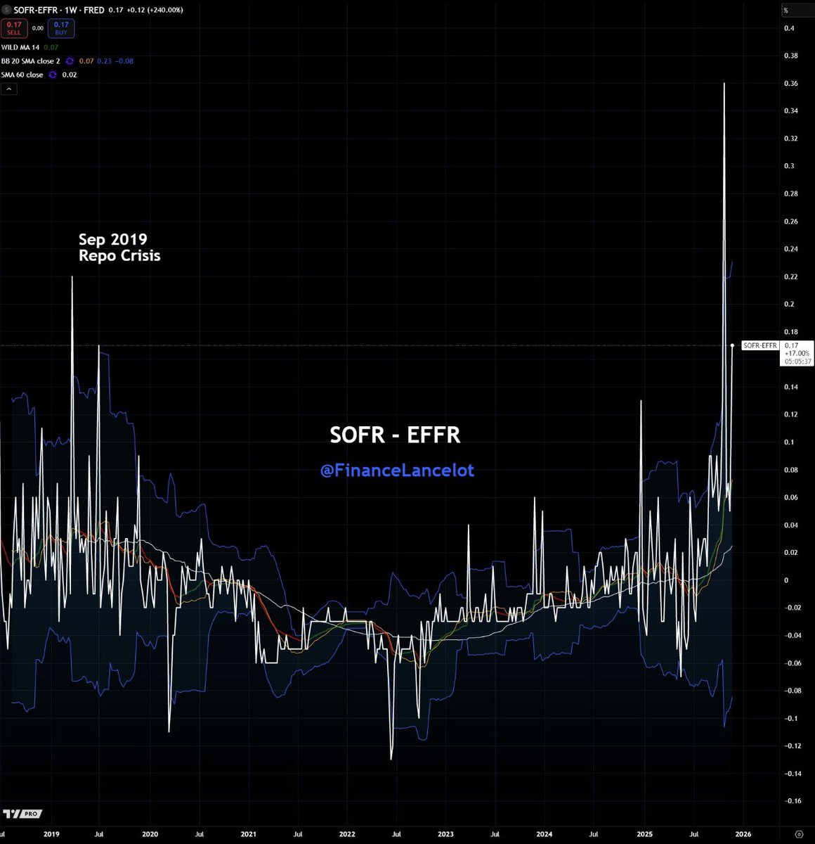815x844 pixels.
Task: Open the timeframe selector by clicking 1W
Action: 70,10
